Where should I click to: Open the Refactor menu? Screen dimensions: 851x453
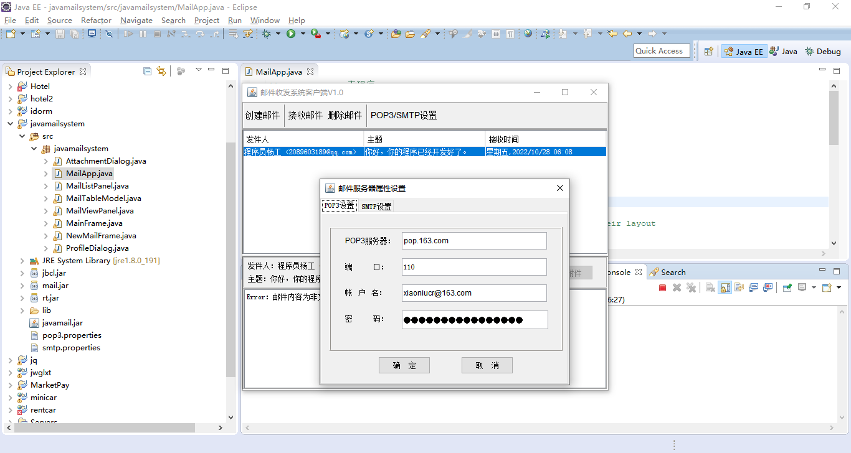coord(96,20)
